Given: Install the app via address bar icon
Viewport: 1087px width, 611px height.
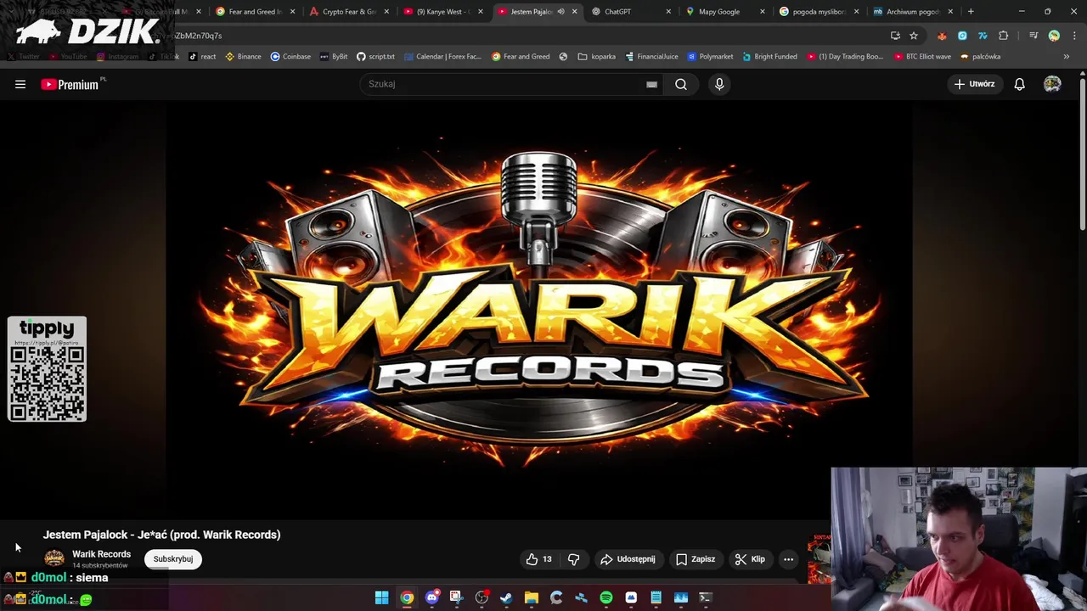Looking at the screenshot, I should pyautogui.click(x=895, y=36).
